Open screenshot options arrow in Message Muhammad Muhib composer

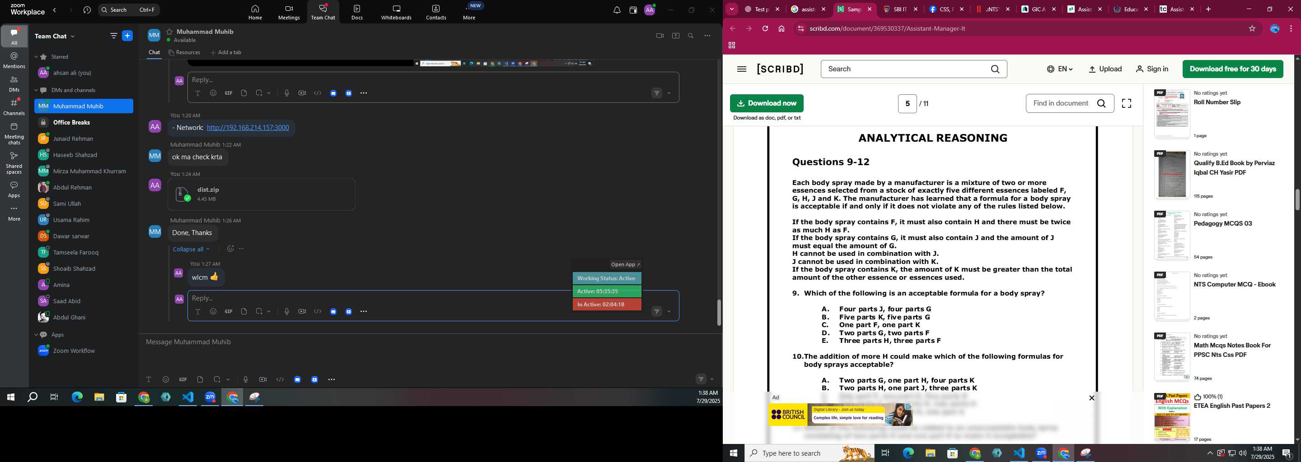[x=228, y=379]
